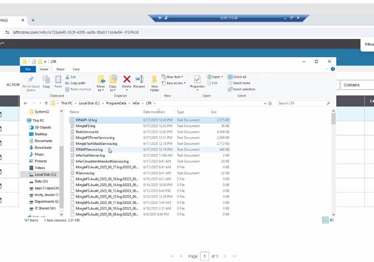The width and height of the screenshot is (374, 262).
Task: Open the File menu tab
Action: (28, 69)
